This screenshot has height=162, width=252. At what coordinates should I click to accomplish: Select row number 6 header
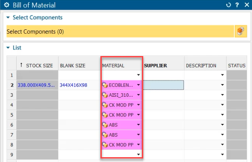(x=11, y=125)
